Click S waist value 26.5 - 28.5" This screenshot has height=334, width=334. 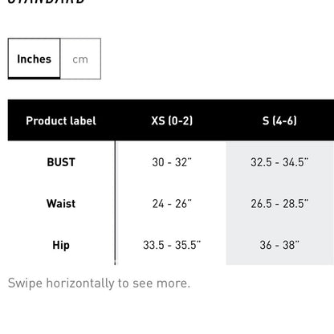coord(279,204)
